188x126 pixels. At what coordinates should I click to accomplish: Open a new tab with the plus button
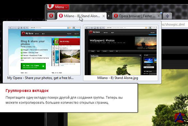click(167, 16)
